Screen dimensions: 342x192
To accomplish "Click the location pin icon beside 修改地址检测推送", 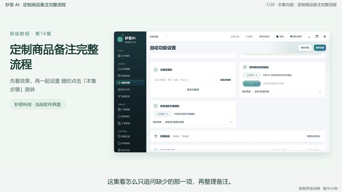I will (245, 67).
